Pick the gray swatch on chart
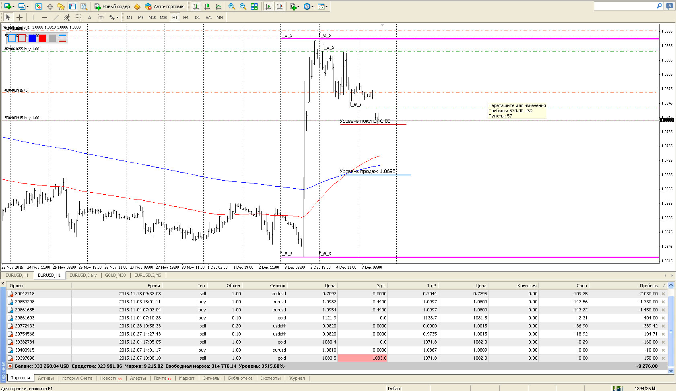This screenshot has height=391, width=676. pos(52,38)
